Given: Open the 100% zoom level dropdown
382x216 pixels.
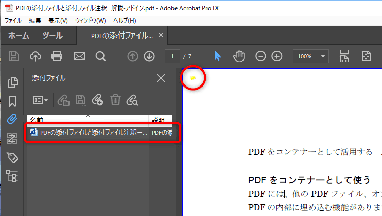Looking at the screenshot, I should 310,56.
